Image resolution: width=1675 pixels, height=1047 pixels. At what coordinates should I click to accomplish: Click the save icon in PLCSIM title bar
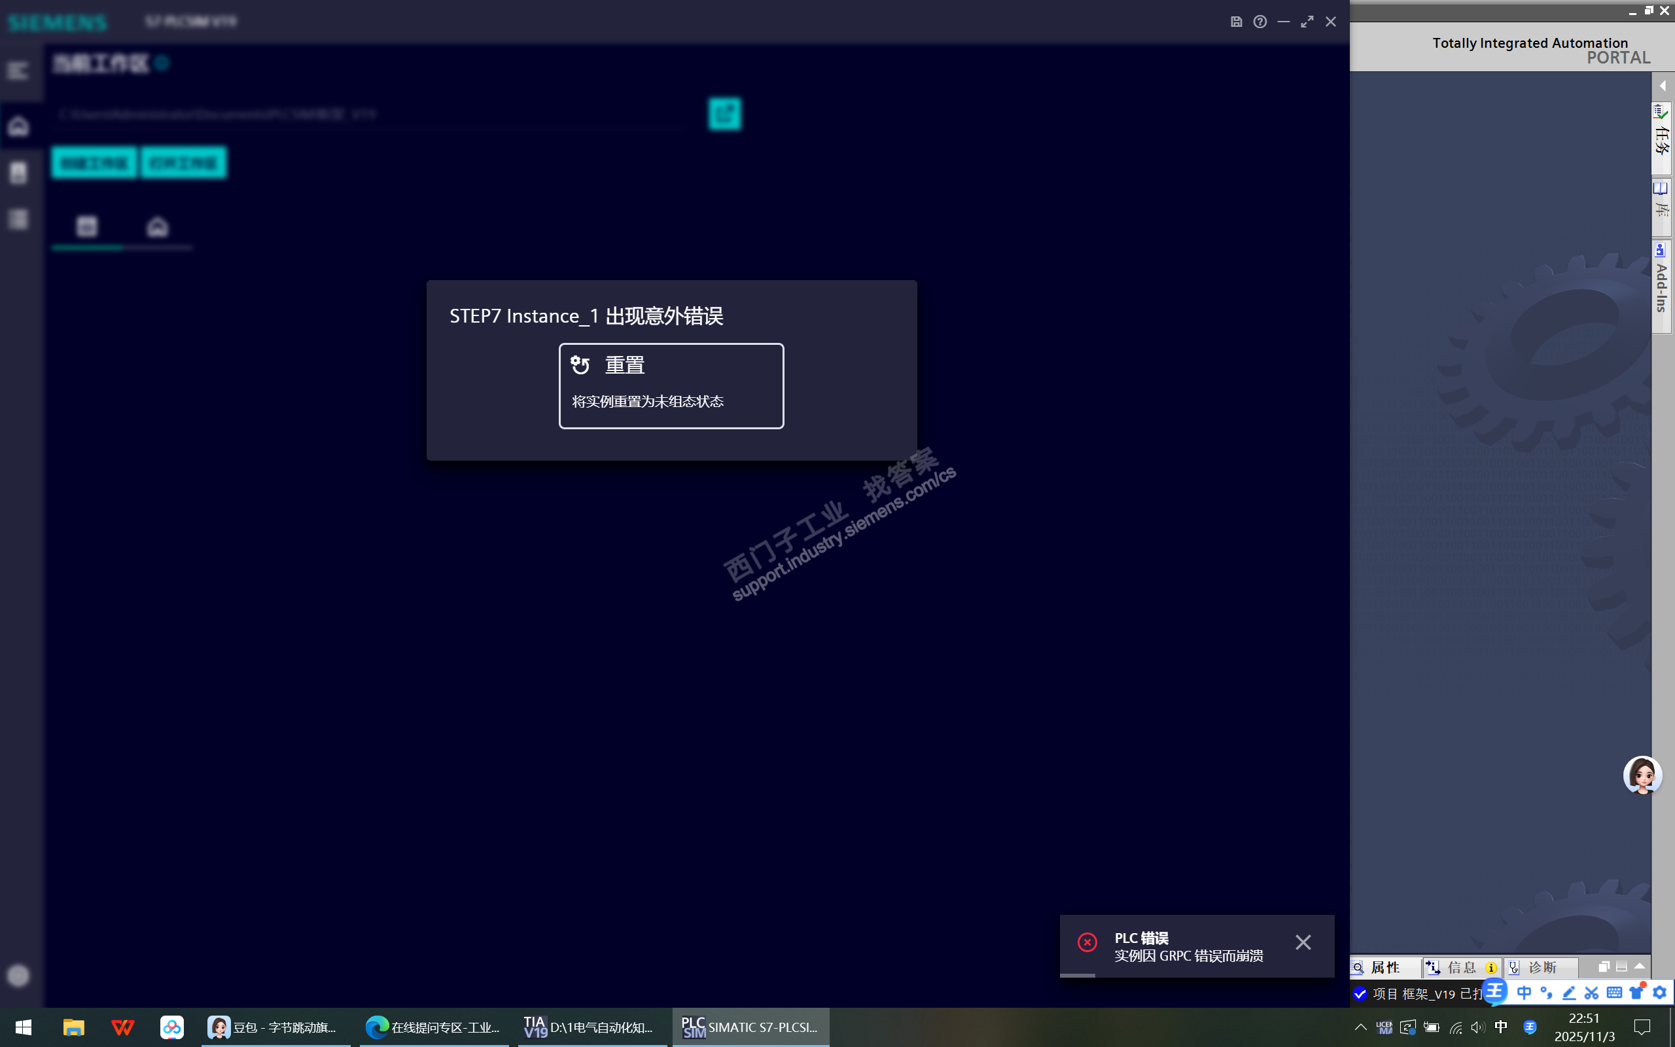[1236, 22]
